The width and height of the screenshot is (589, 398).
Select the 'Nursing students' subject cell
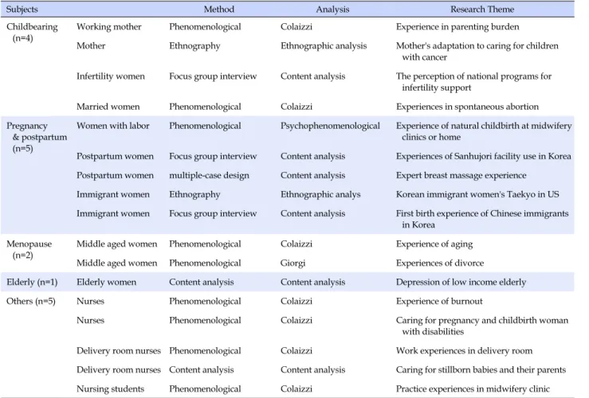pyautogui.click(x=111, y=389)
